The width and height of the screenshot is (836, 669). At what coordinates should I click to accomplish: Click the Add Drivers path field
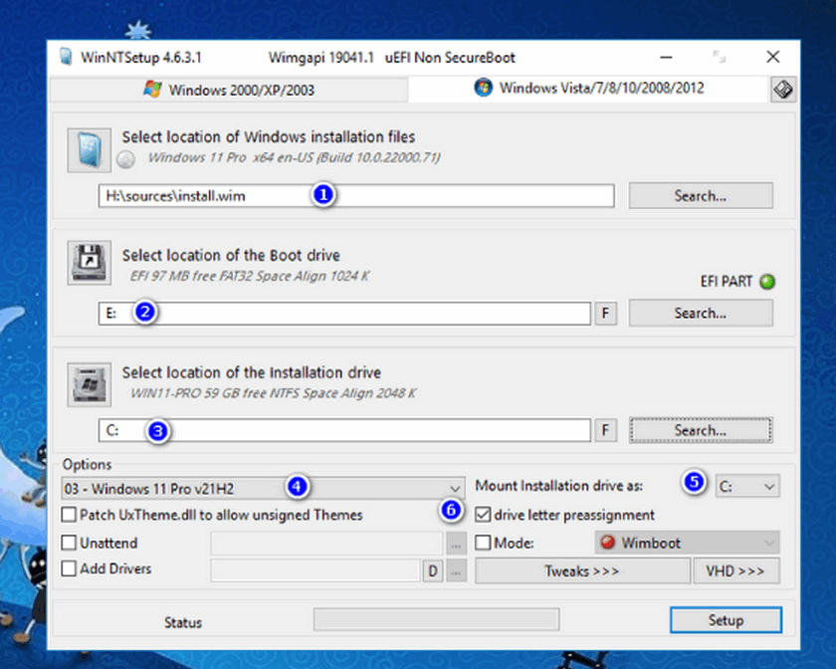[315, 571]
